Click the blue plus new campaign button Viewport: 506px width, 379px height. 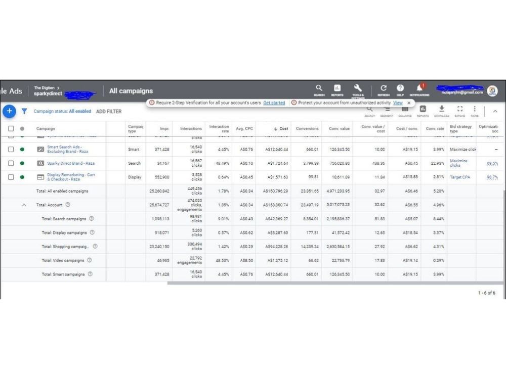point(9,111)
